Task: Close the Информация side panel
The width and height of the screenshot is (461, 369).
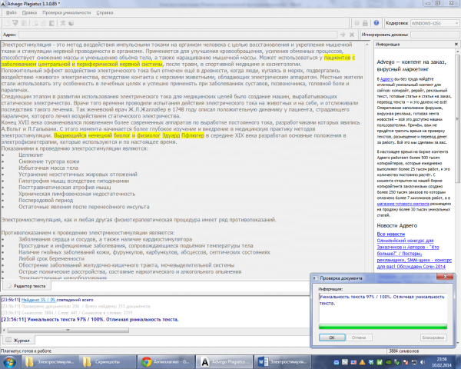Action: tap(456, 44)
